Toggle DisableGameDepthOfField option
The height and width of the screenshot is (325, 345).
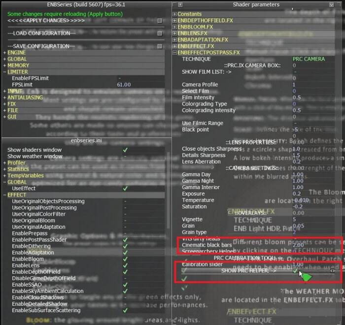(125, 278)
